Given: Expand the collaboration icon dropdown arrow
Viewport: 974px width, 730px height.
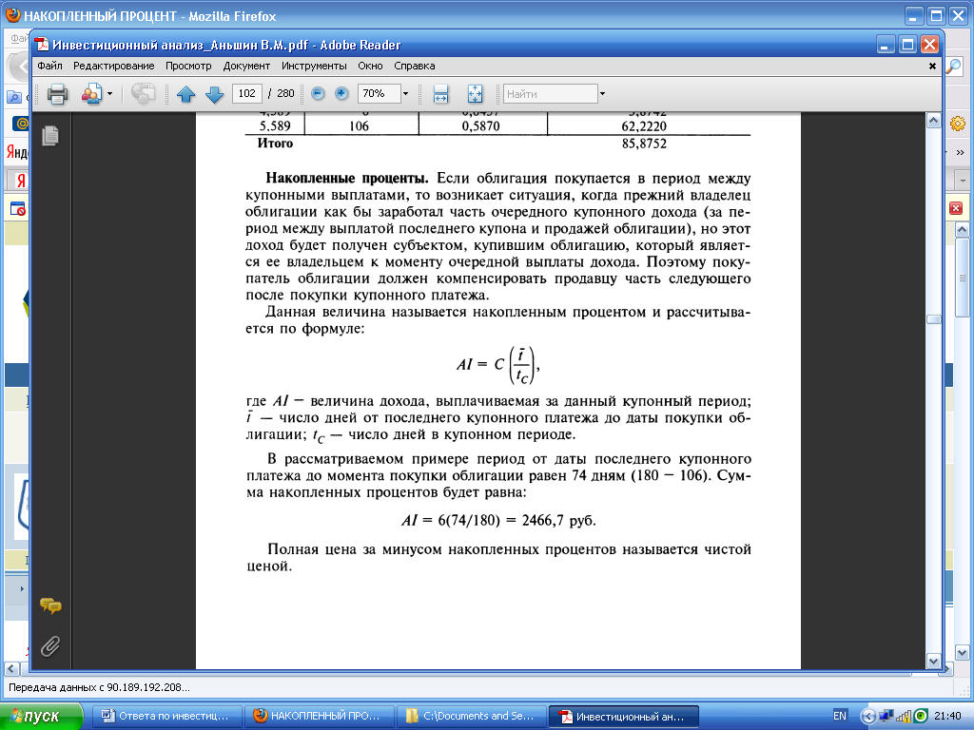Looking at the screenshot, I should [x=110, y=94].
